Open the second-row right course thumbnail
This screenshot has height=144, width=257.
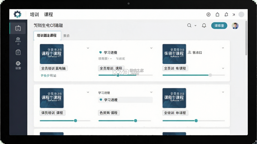pyautogui.click(x=174, y=98)
